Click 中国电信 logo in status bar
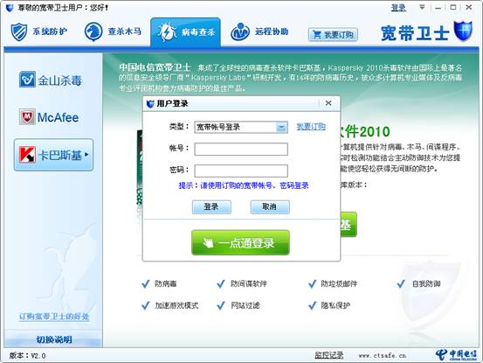 456,354
